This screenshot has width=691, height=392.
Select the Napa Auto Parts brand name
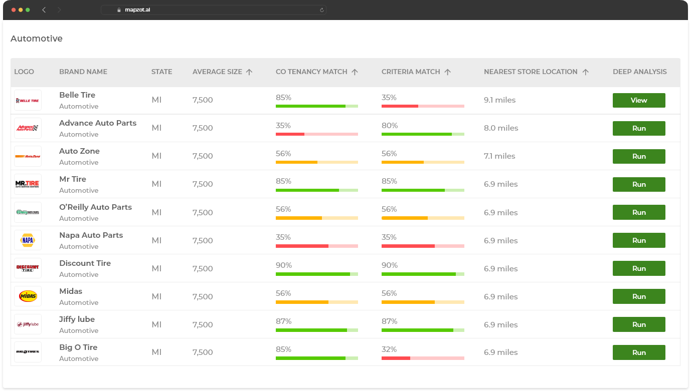point(91,235)
